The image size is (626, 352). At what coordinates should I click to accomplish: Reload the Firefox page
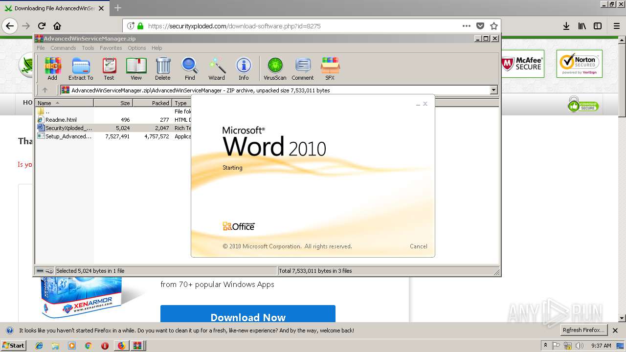(42, 26)
